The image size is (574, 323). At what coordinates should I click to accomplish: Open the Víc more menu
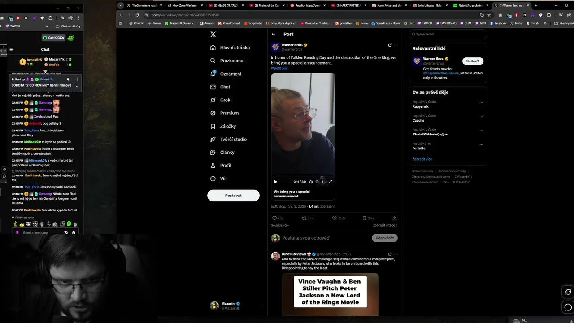pyautogui.click(x=218, y=179)
